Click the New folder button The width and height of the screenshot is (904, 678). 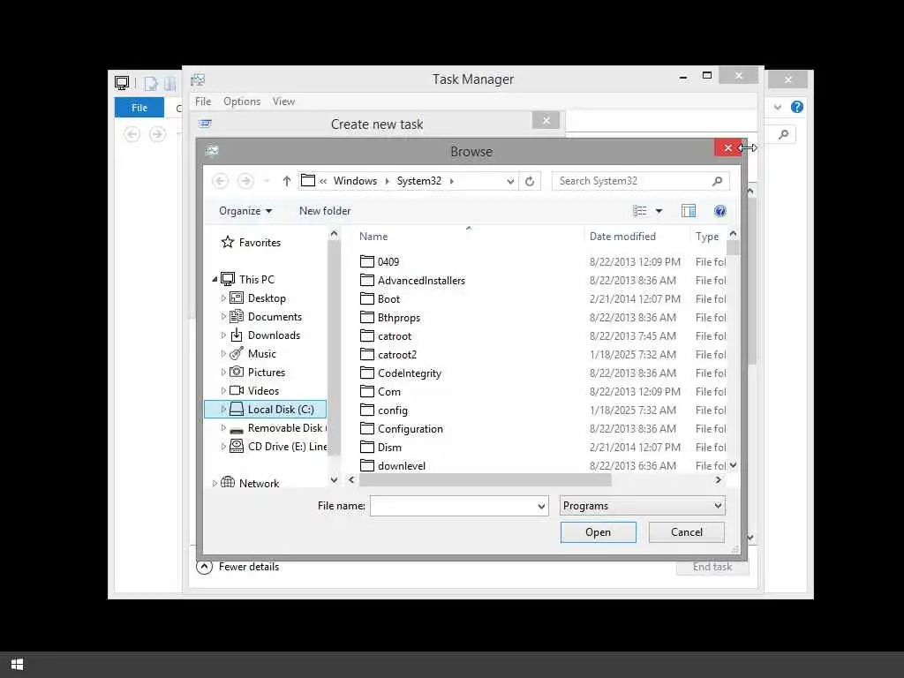(x=325, y=211)
